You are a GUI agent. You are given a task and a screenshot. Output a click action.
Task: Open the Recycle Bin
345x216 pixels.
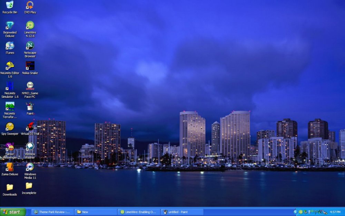click(10, 5)
